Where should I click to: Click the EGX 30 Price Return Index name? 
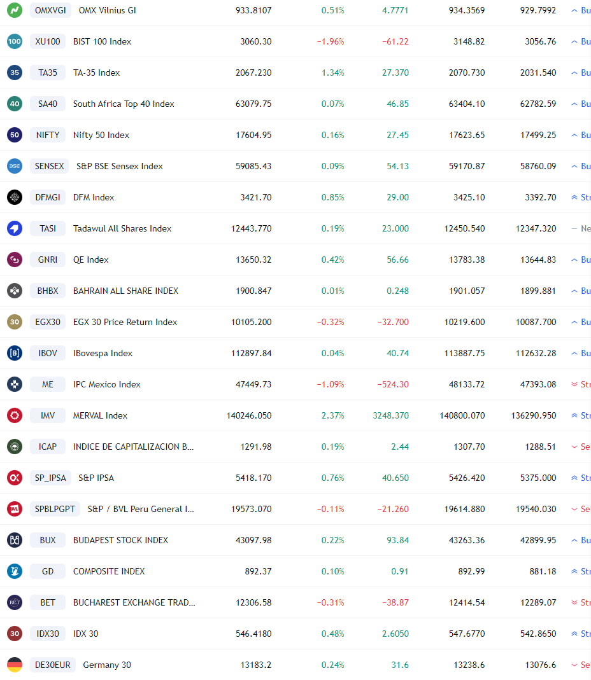[x=125, y=323]
